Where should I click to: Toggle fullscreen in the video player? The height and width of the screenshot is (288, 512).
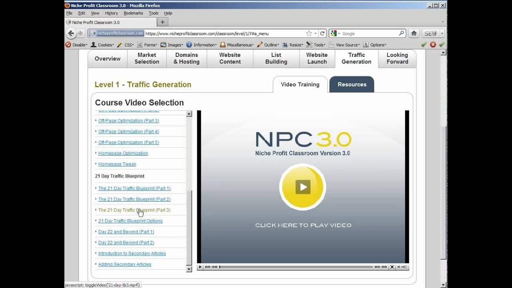392,267
